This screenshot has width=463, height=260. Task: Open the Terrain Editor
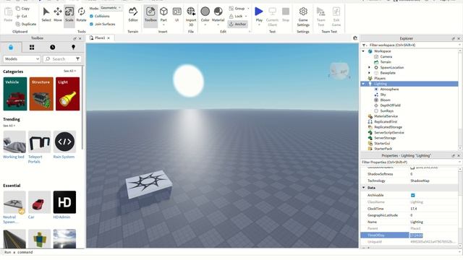[x=133, y=14]
